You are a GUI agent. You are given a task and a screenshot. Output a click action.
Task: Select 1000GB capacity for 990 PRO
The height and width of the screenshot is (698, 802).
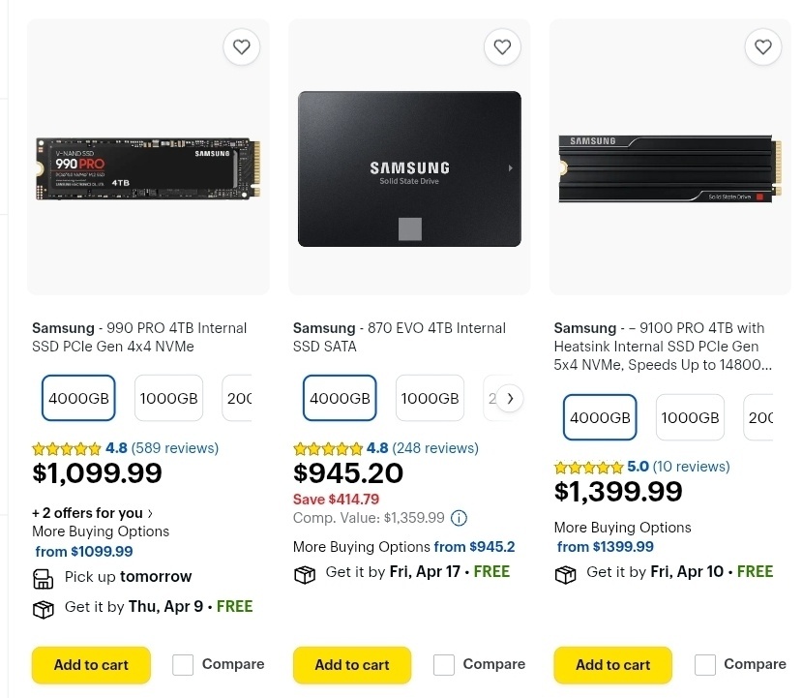(x=168, y=398)
